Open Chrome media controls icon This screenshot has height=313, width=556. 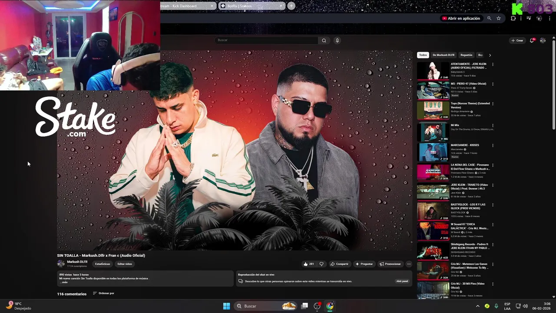[x=529, y=18]
